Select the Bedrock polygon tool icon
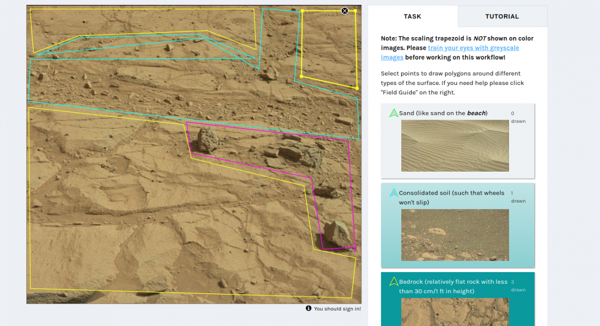Screen dimensions: 600x326 [394, 282]
